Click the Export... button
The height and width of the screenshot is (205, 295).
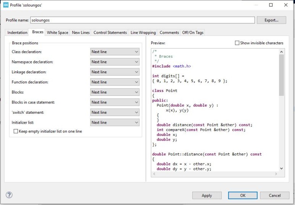pyautogui.click(x=271, y=20)
